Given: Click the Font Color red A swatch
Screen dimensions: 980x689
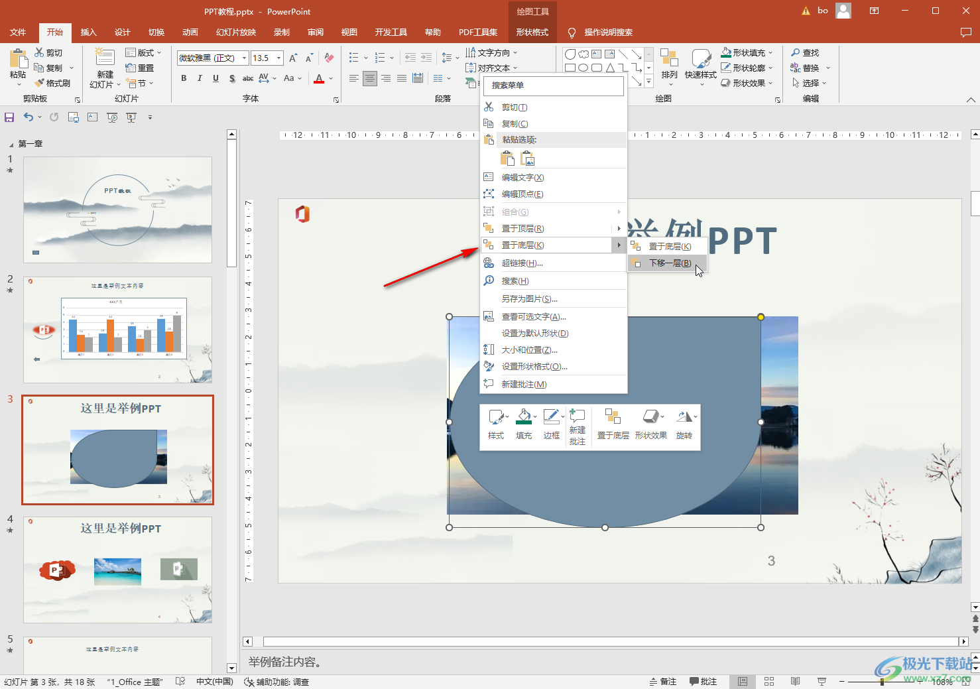Looking at the screenshot, I should 319,78.
